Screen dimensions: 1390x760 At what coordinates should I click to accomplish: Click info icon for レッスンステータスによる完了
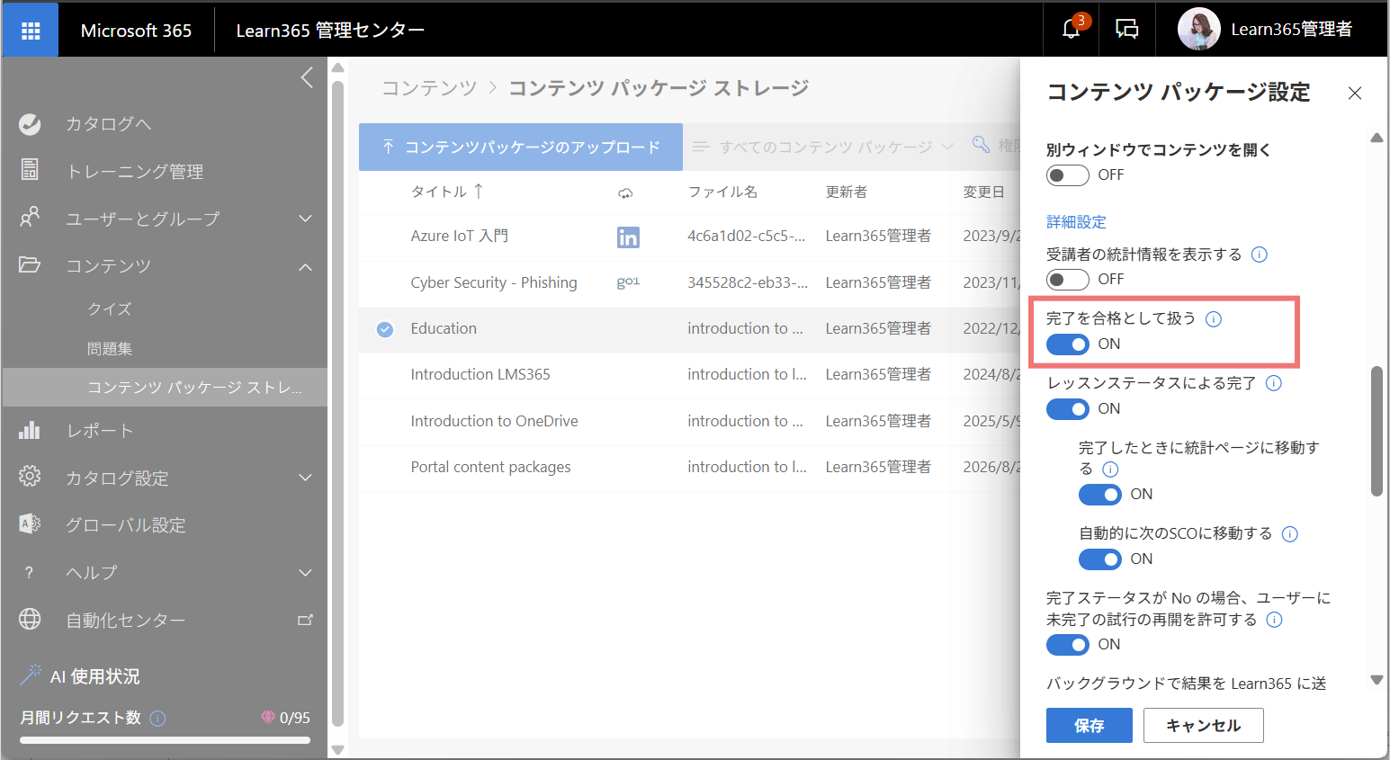(x=1274, y=383)
